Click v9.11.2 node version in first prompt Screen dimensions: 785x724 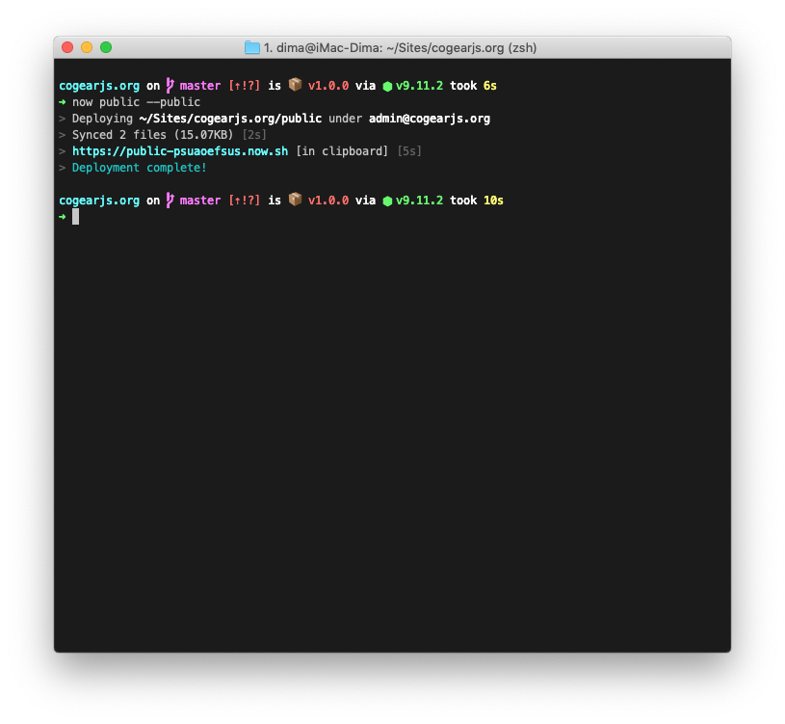coord(420,86)
